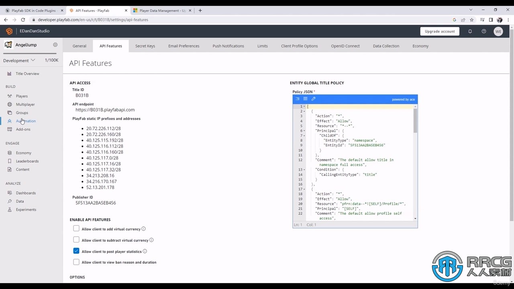Collapse the ChildOf fold arrow on line 7
The width and height of the screenshot is (514, 289).
(x=304, y=136)
